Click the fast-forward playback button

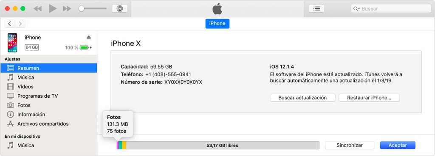click(67, 8)
